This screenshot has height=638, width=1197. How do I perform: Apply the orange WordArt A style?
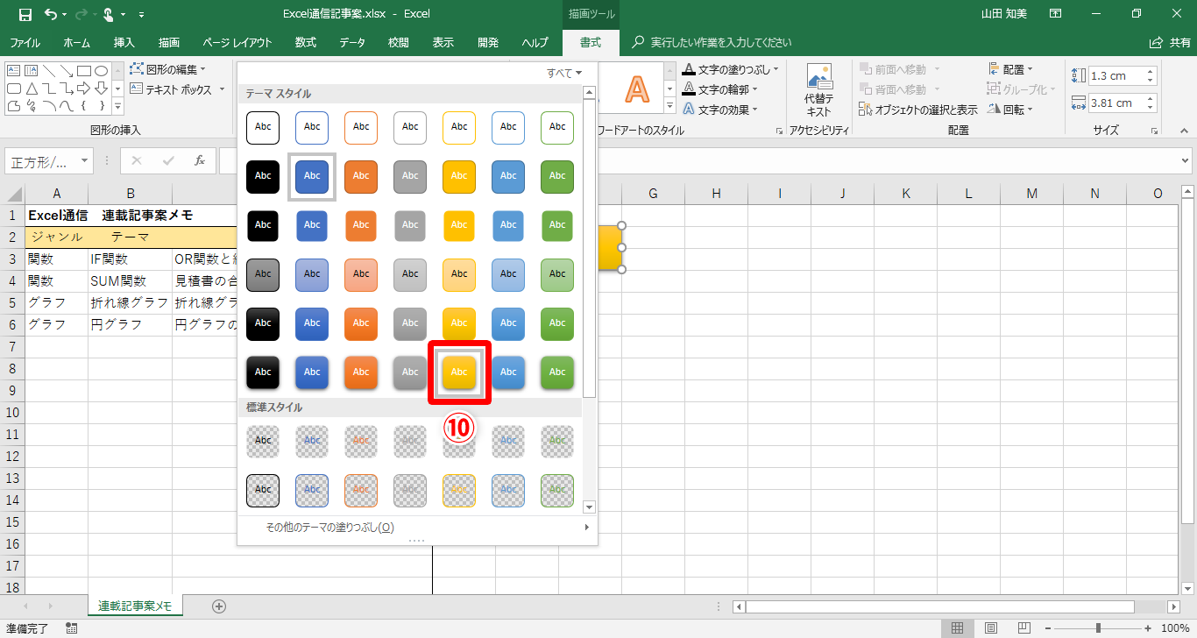[x=637, y=89]
